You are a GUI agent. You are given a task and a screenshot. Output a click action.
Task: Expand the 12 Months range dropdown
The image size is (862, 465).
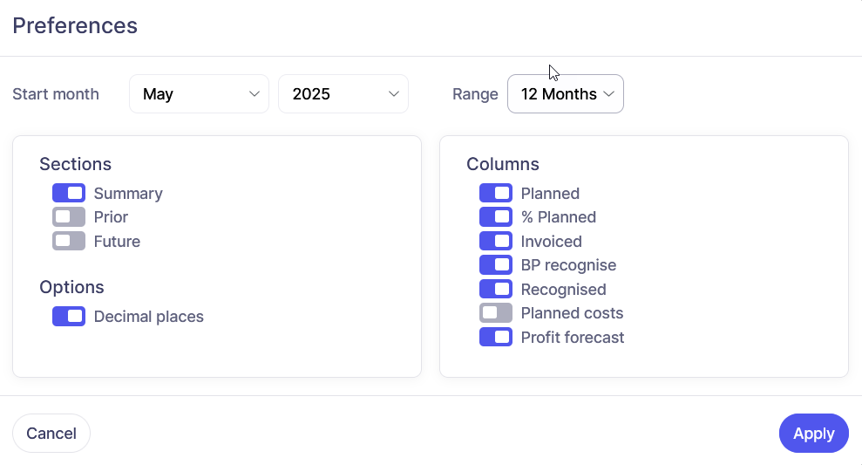[566, 94]
